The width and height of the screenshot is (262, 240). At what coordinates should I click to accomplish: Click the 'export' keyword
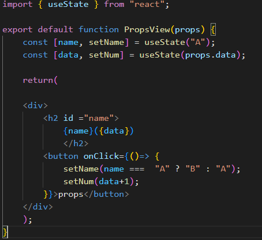pyautogui.click(x=17, y=30)
